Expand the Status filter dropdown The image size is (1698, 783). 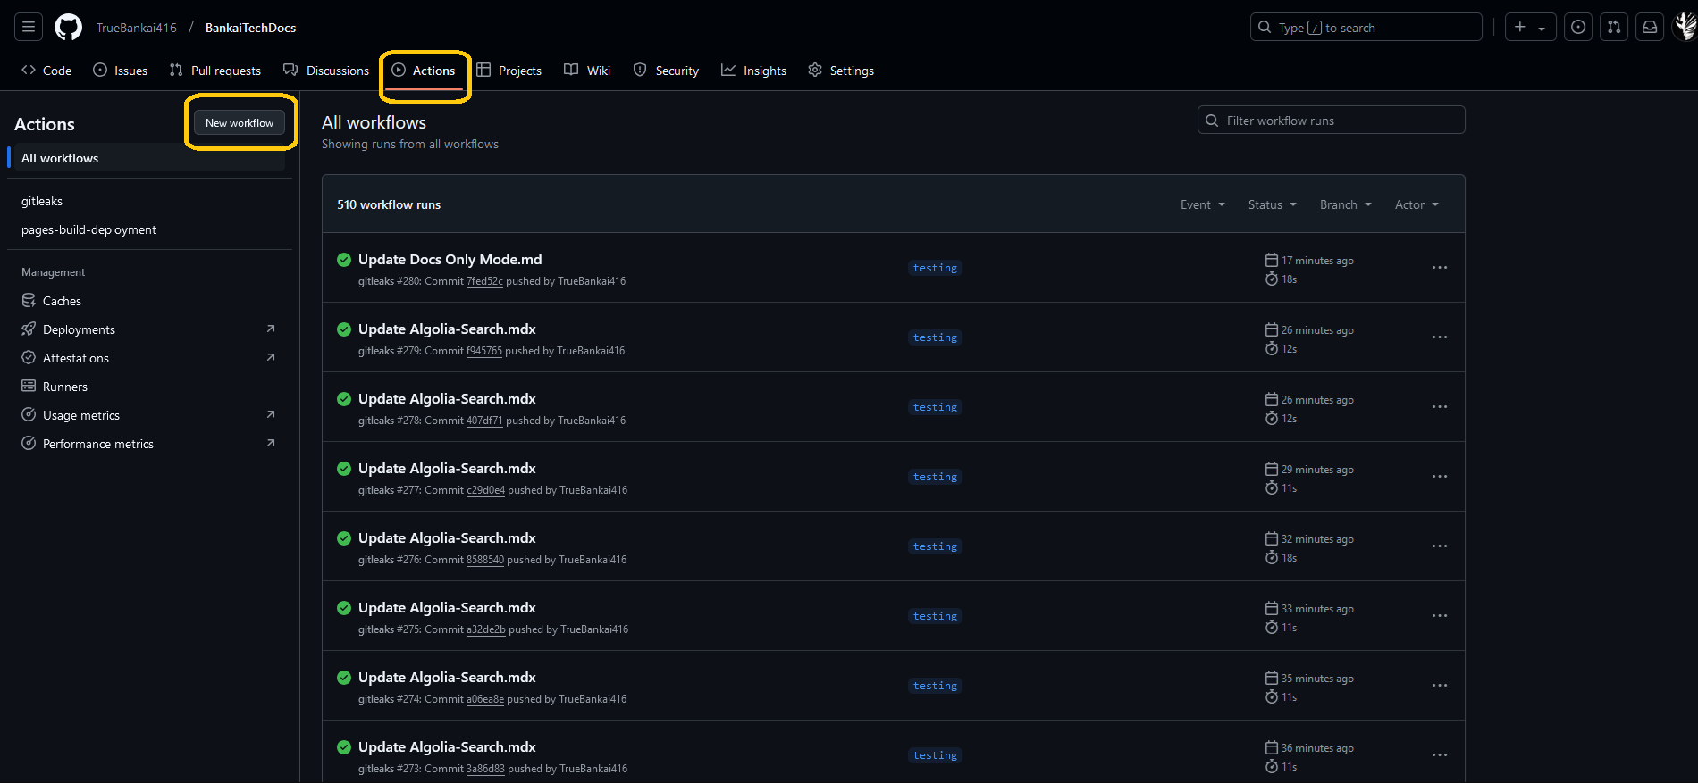(1272, 204)
